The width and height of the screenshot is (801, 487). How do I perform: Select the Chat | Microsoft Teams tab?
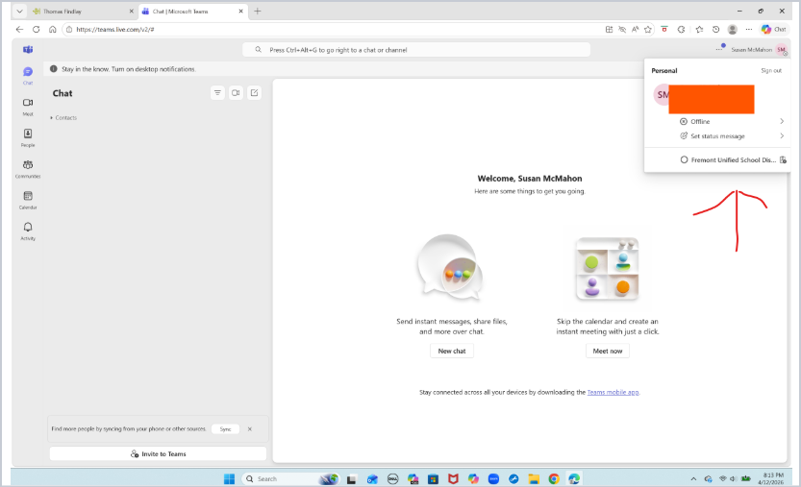click(193, 11)
